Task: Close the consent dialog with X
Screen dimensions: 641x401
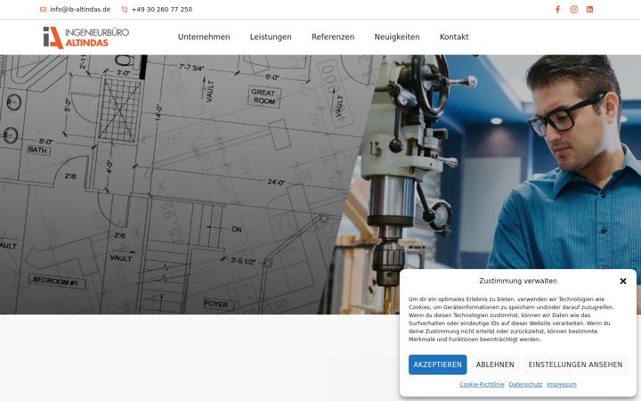Action: point(622,281)
